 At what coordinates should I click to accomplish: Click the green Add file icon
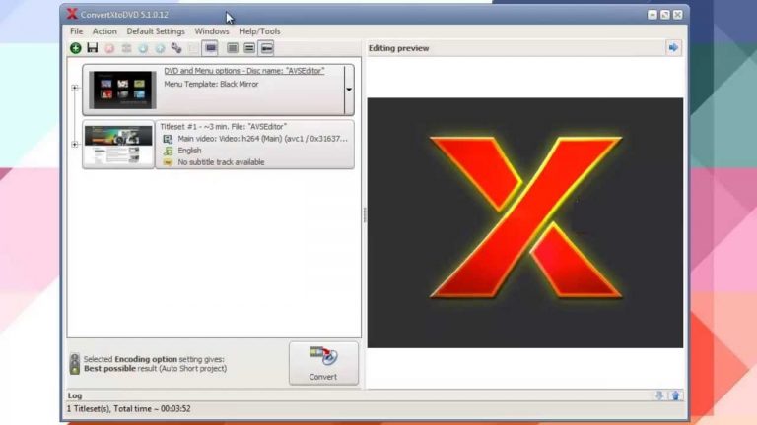75,48
